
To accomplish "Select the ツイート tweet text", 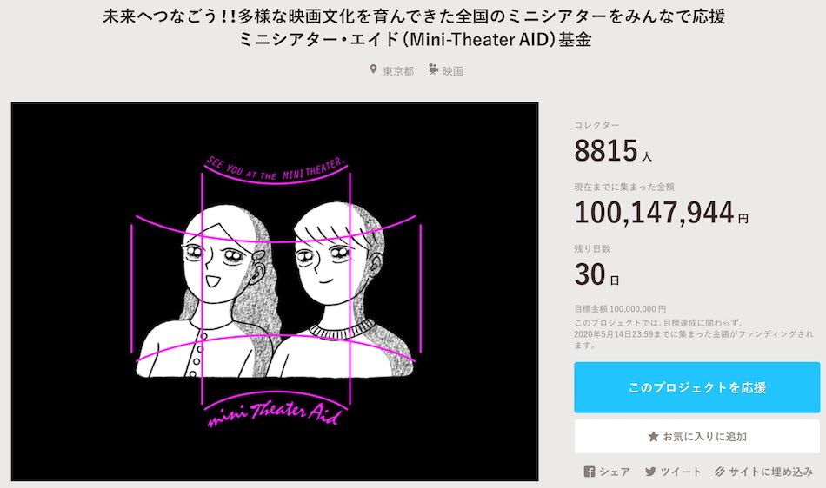I will click(x=681, y=472).
